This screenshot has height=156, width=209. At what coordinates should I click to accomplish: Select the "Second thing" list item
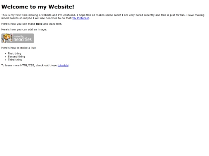[x=16, y=57]
